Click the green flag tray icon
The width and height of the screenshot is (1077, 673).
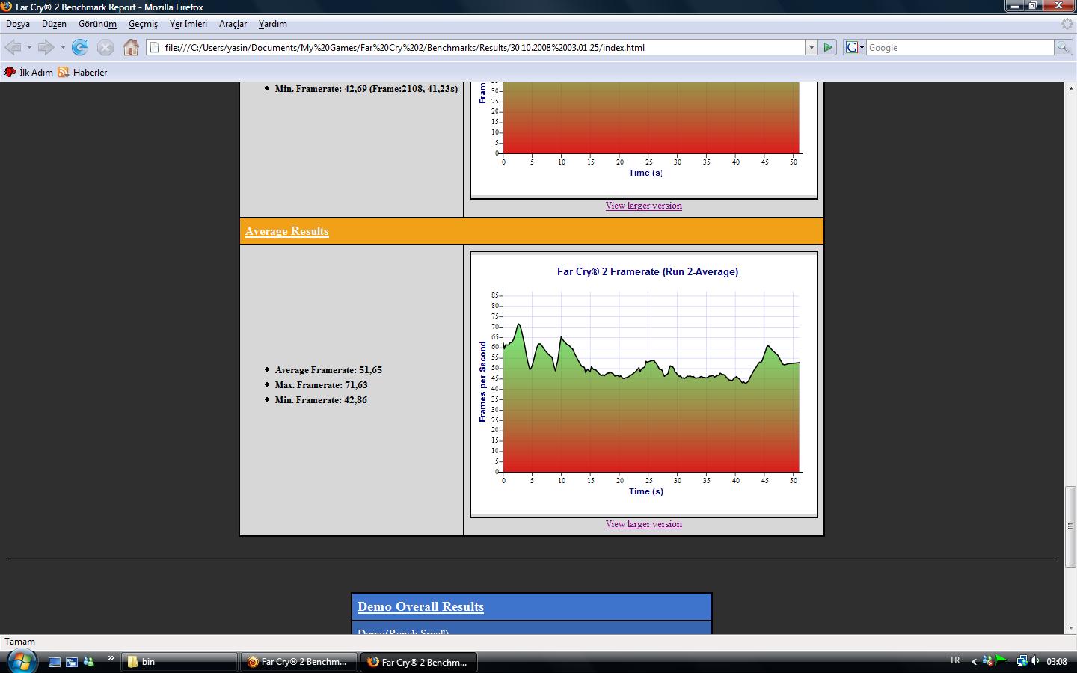1001,660
